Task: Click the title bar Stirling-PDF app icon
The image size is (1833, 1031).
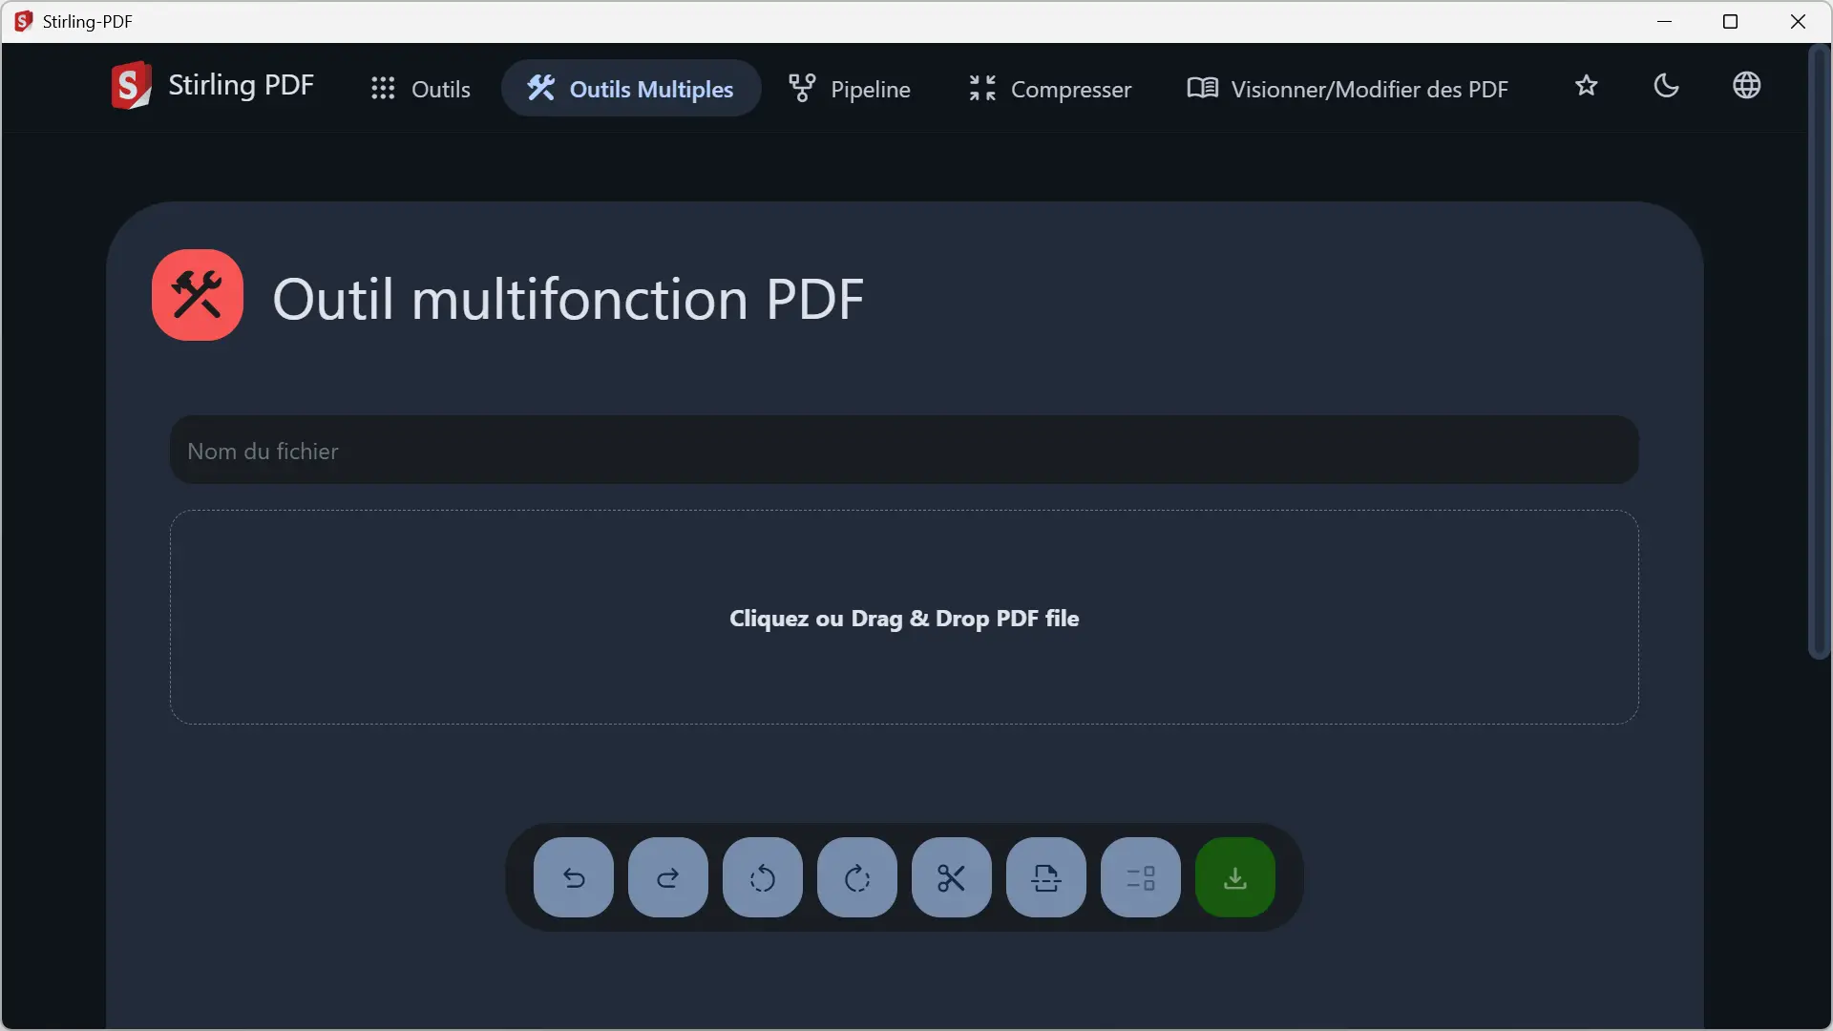Action: point(23,21)
